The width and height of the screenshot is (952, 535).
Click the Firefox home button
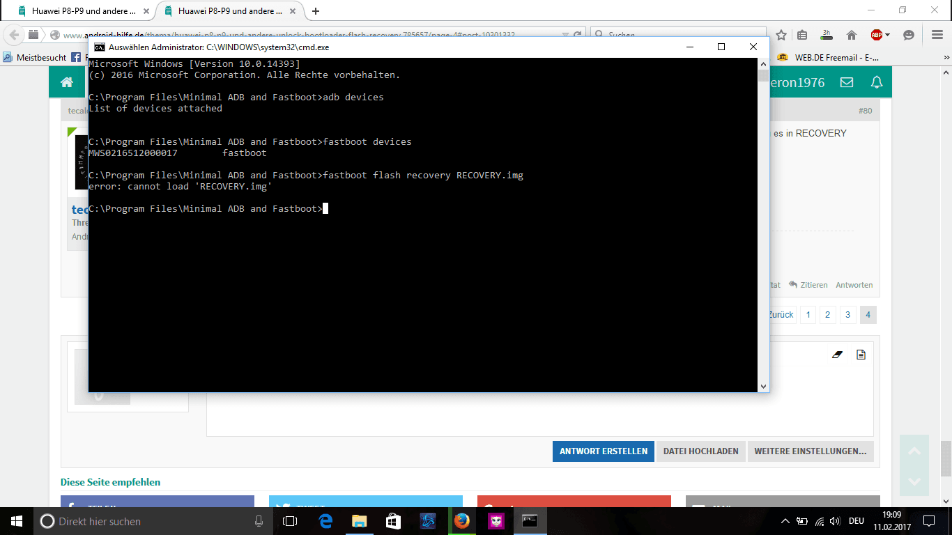click(851, 35)
